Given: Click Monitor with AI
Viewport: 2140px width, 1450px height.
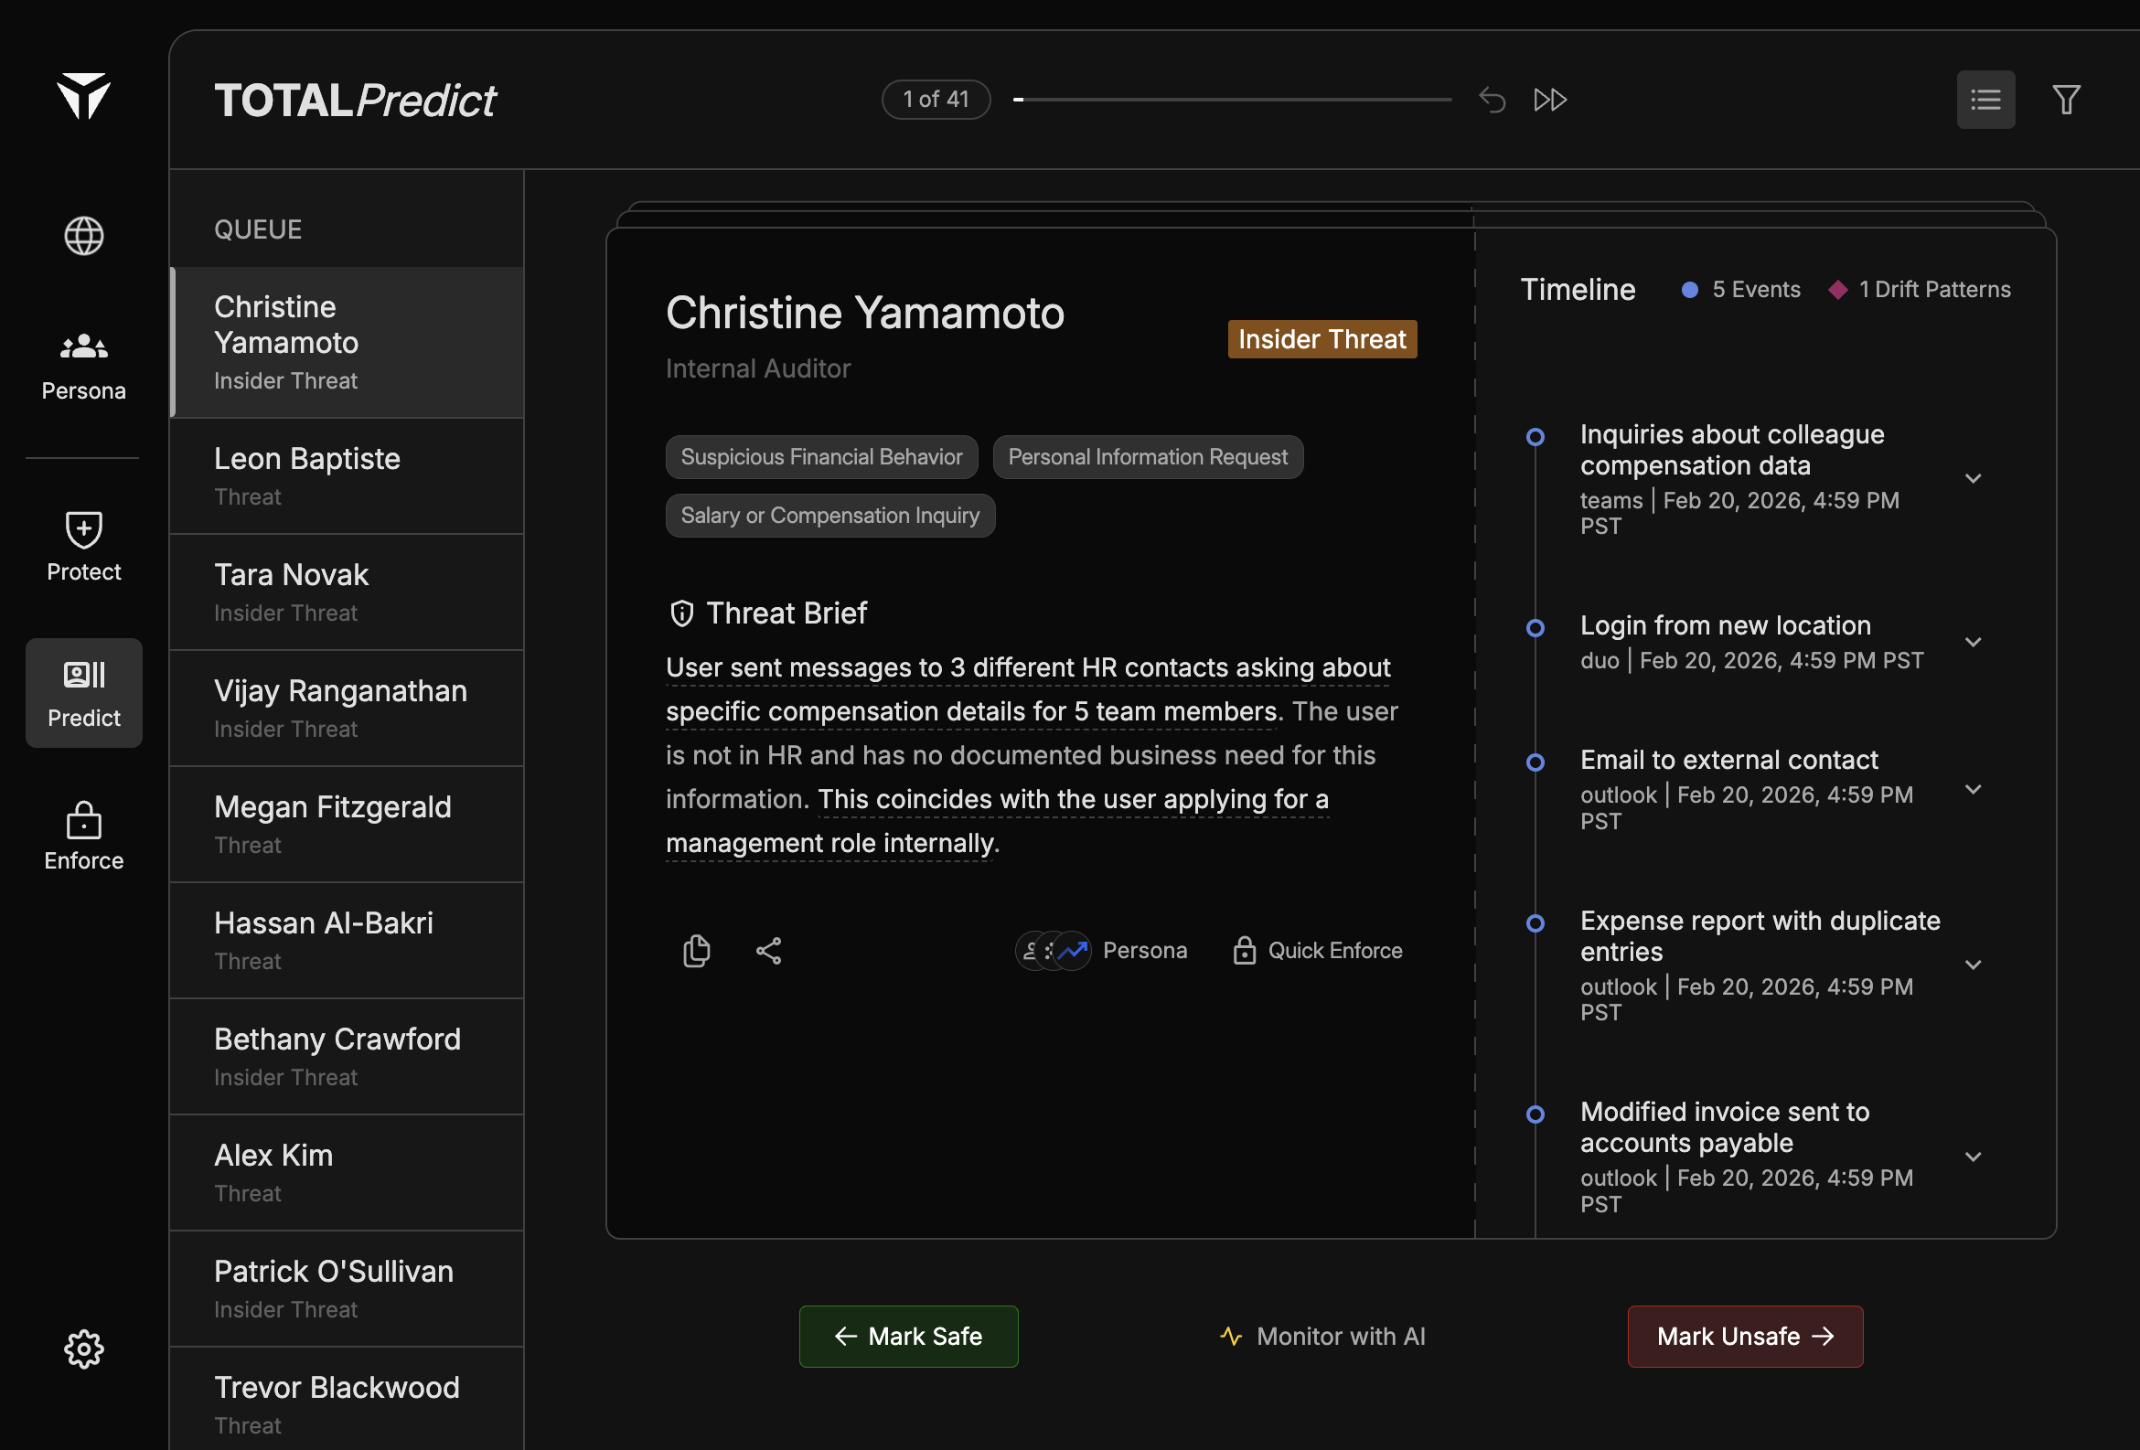Looking at the screenshot, I should 1323,1336.
